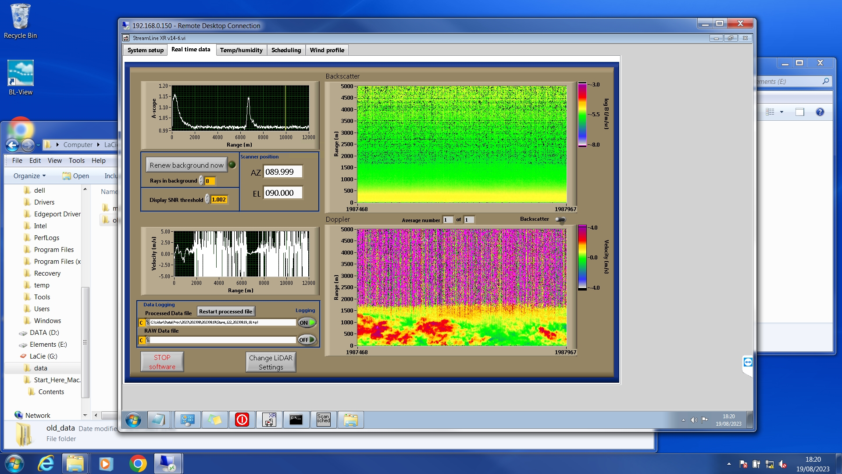Toggle processed data Logging ON switch

307,323
